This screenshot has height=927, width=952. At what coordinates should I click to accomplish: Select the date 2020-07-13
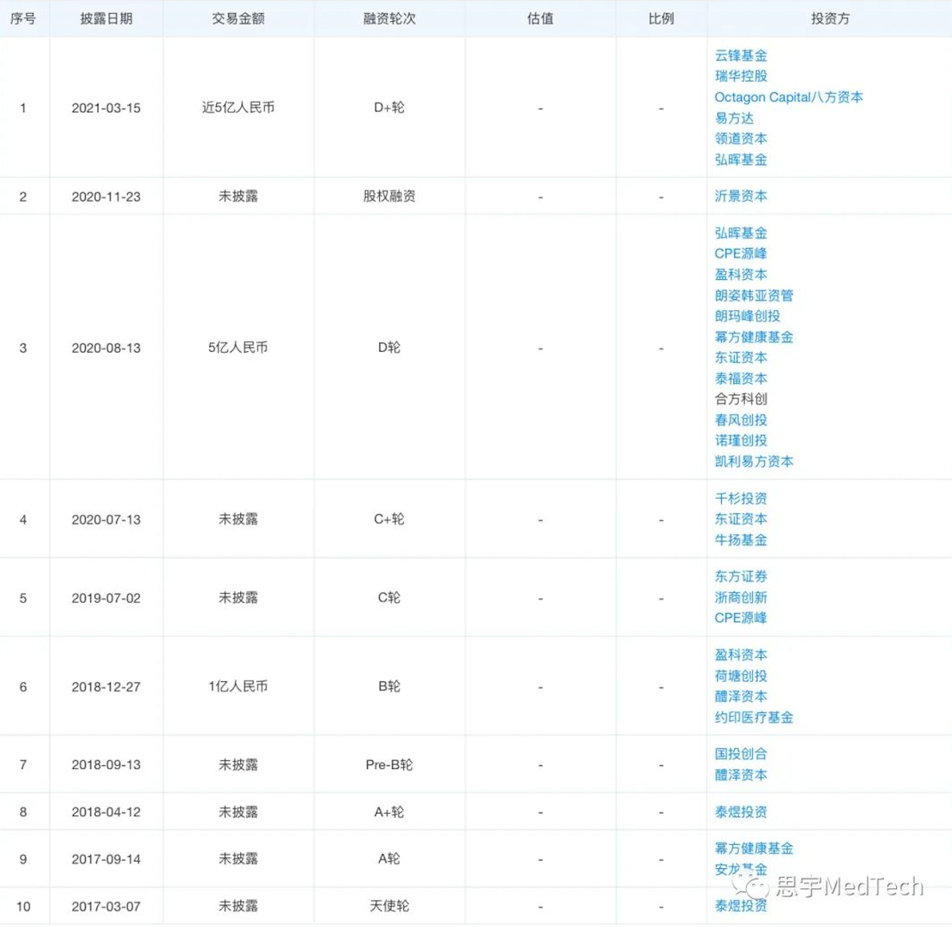(106, 519)
